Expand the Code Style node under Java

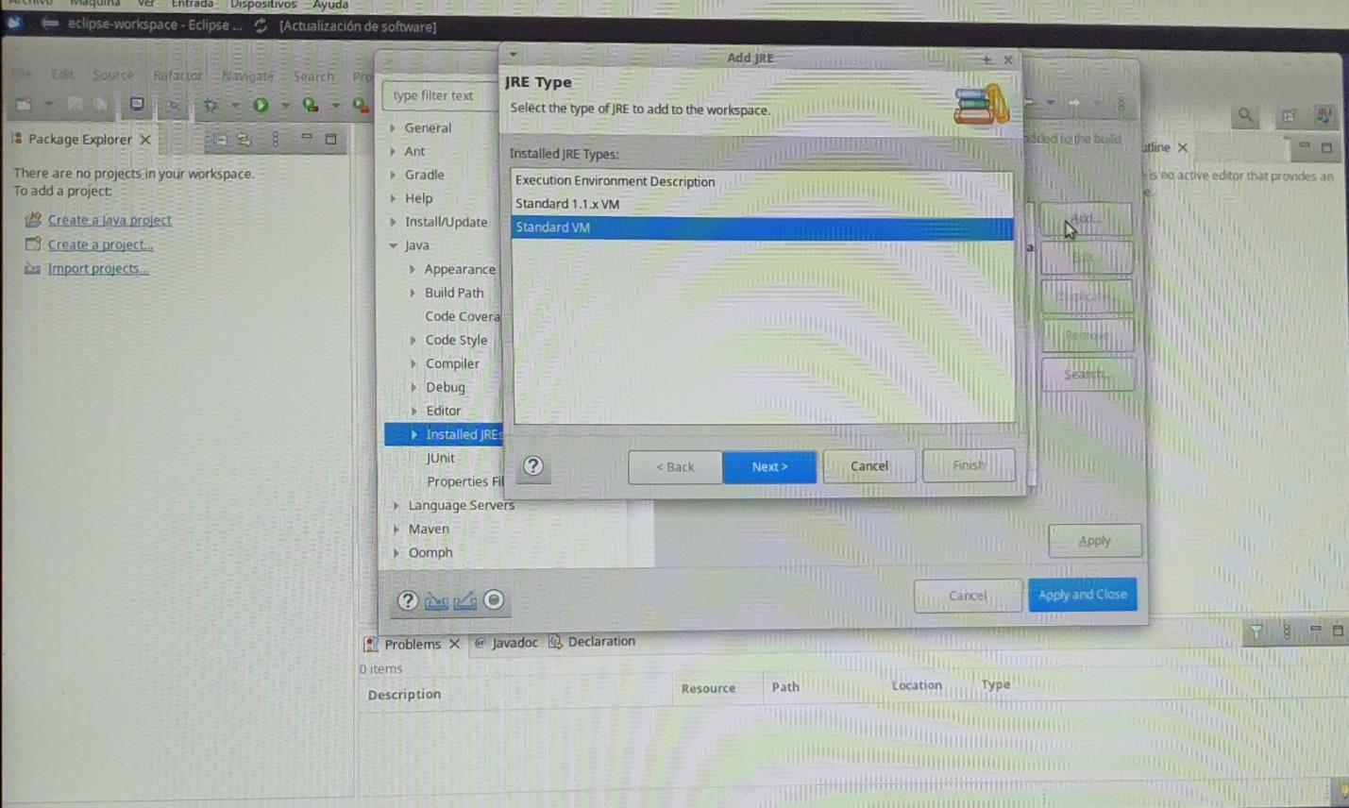click(x=413, y=340)
